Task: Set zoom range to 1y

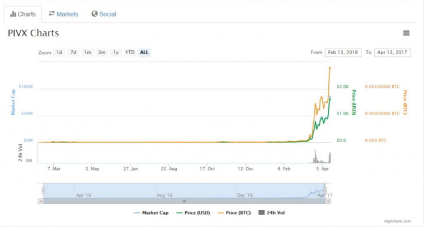Action: point(116,53)
